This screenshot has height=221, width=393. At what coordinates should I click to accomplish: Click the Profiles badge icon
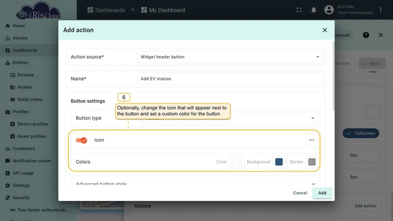click(x=7, y=112)
